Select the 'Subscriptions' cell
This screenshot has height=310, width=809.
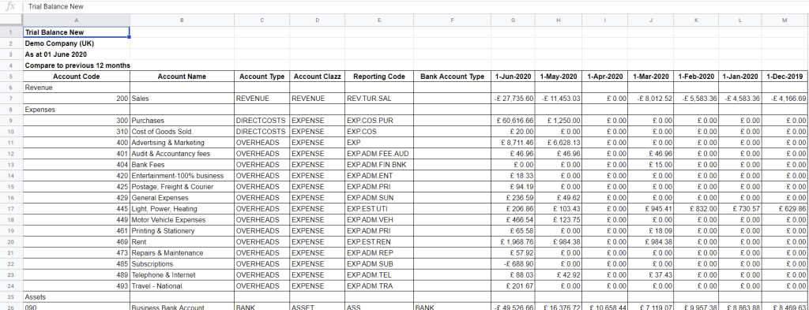(x=182, y=264)
